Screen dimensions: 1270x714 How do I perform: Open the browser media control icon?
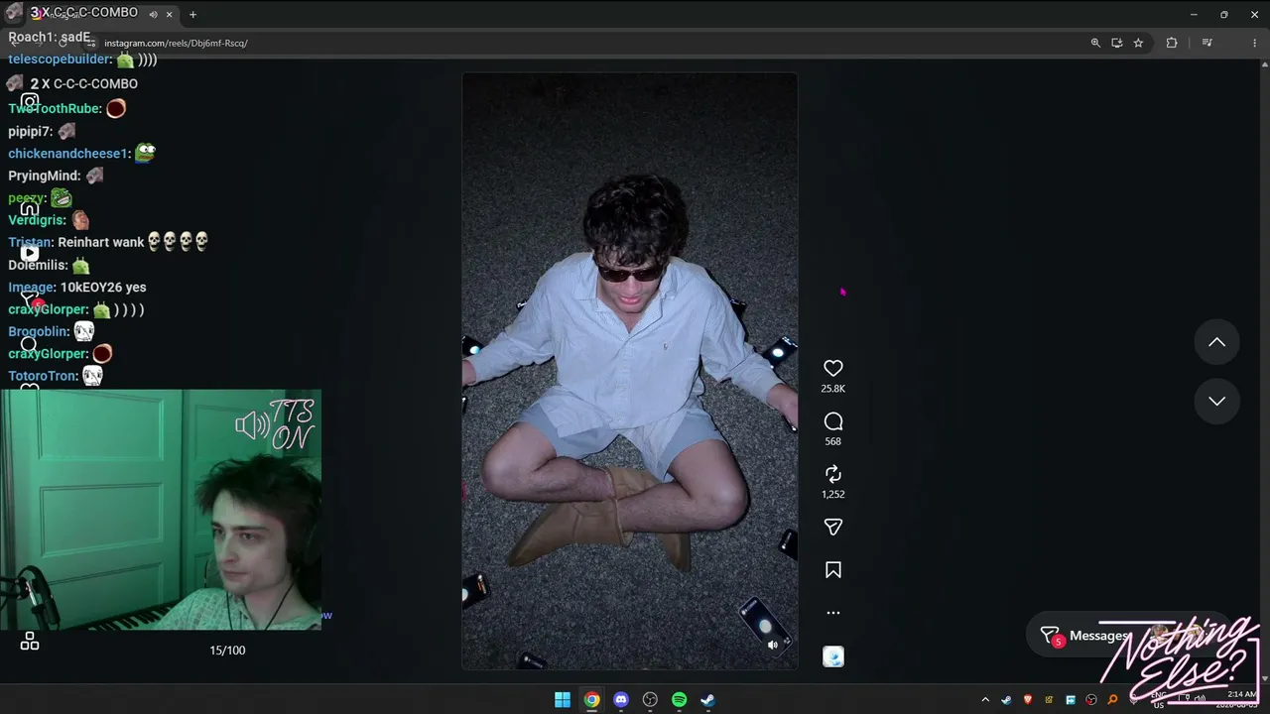pos(1206,43)
